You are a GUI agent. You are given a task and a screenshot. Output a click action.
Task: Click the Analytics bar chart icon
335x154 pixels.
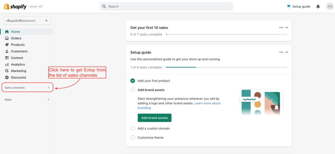tap(7, 64)
